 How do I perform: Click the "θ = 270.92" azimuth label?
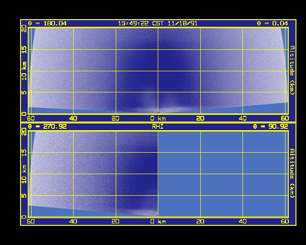click(x=47, y=126)
